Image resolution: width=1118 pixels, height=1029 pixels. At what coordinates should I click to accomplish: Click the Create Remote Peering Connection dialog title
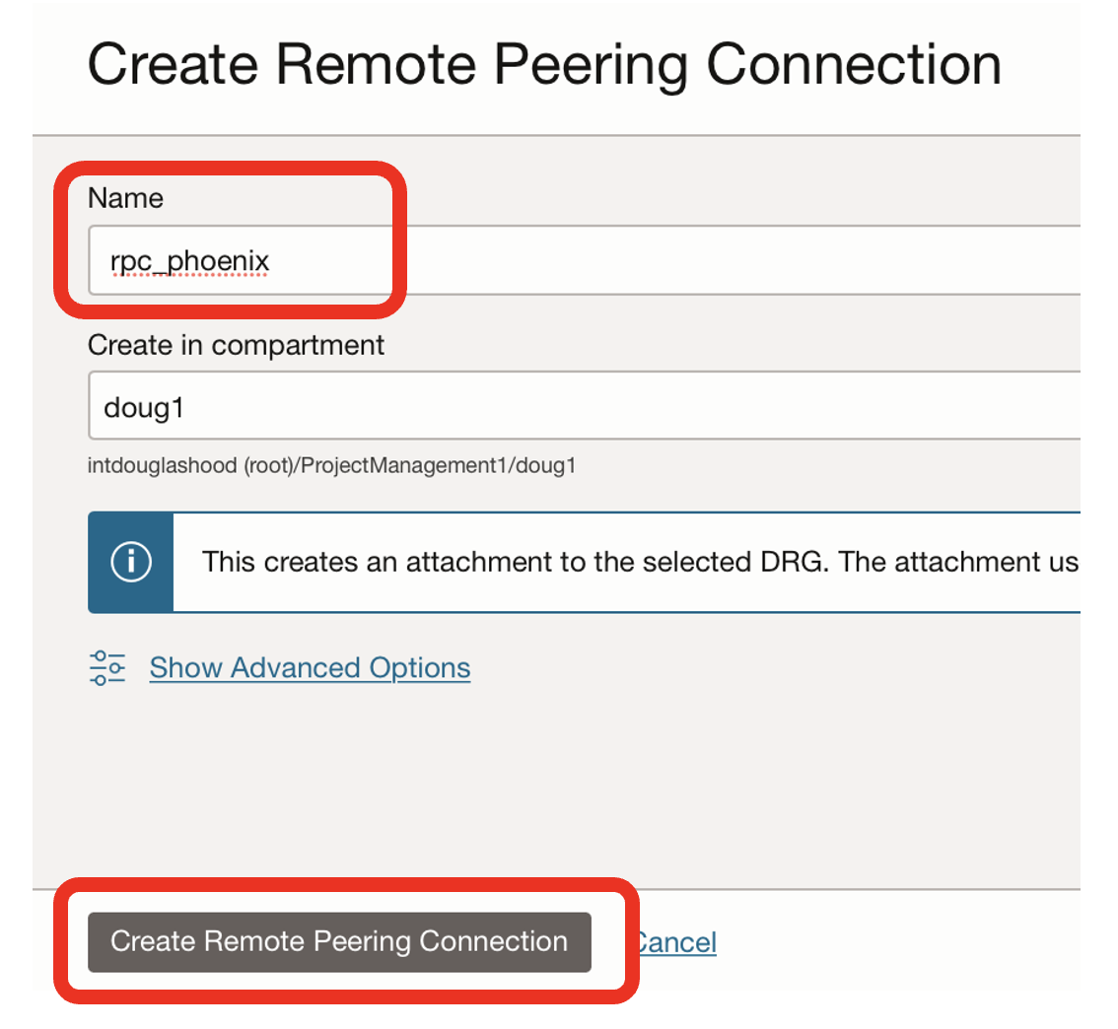544,63
